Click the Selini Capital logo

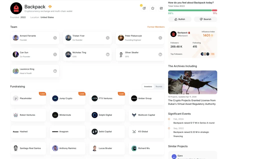94,132
